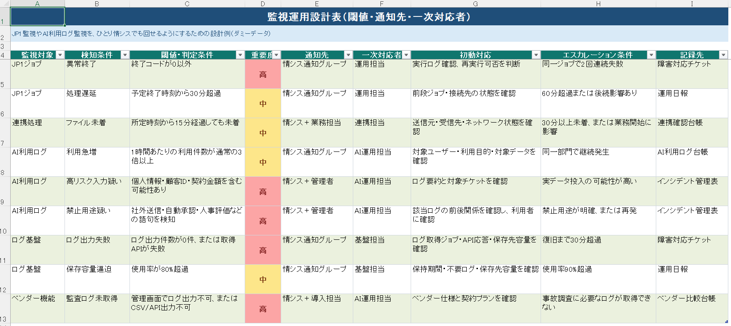Click the 同一ジョブで2回連続失敗 cell
731x326 pixels.
click(x=598, y=74)
